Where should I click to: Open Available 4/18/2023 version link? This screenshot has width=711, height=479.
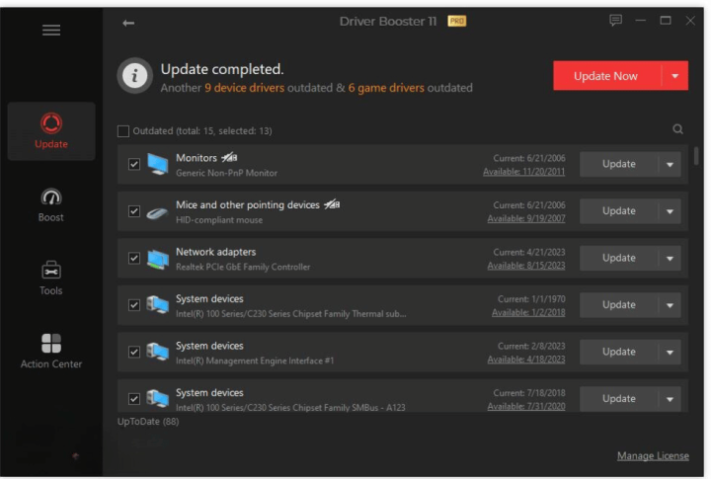pyautogui.click(x=526, y=359)
